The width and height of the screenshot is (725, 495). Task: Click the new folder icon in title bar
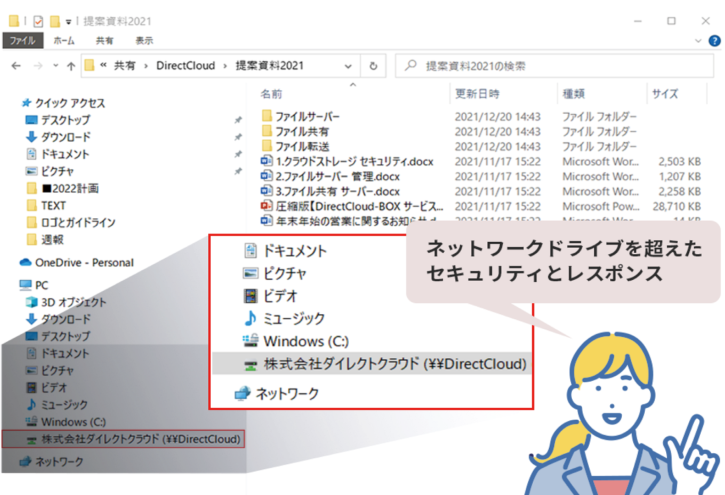tap(55, 21)
